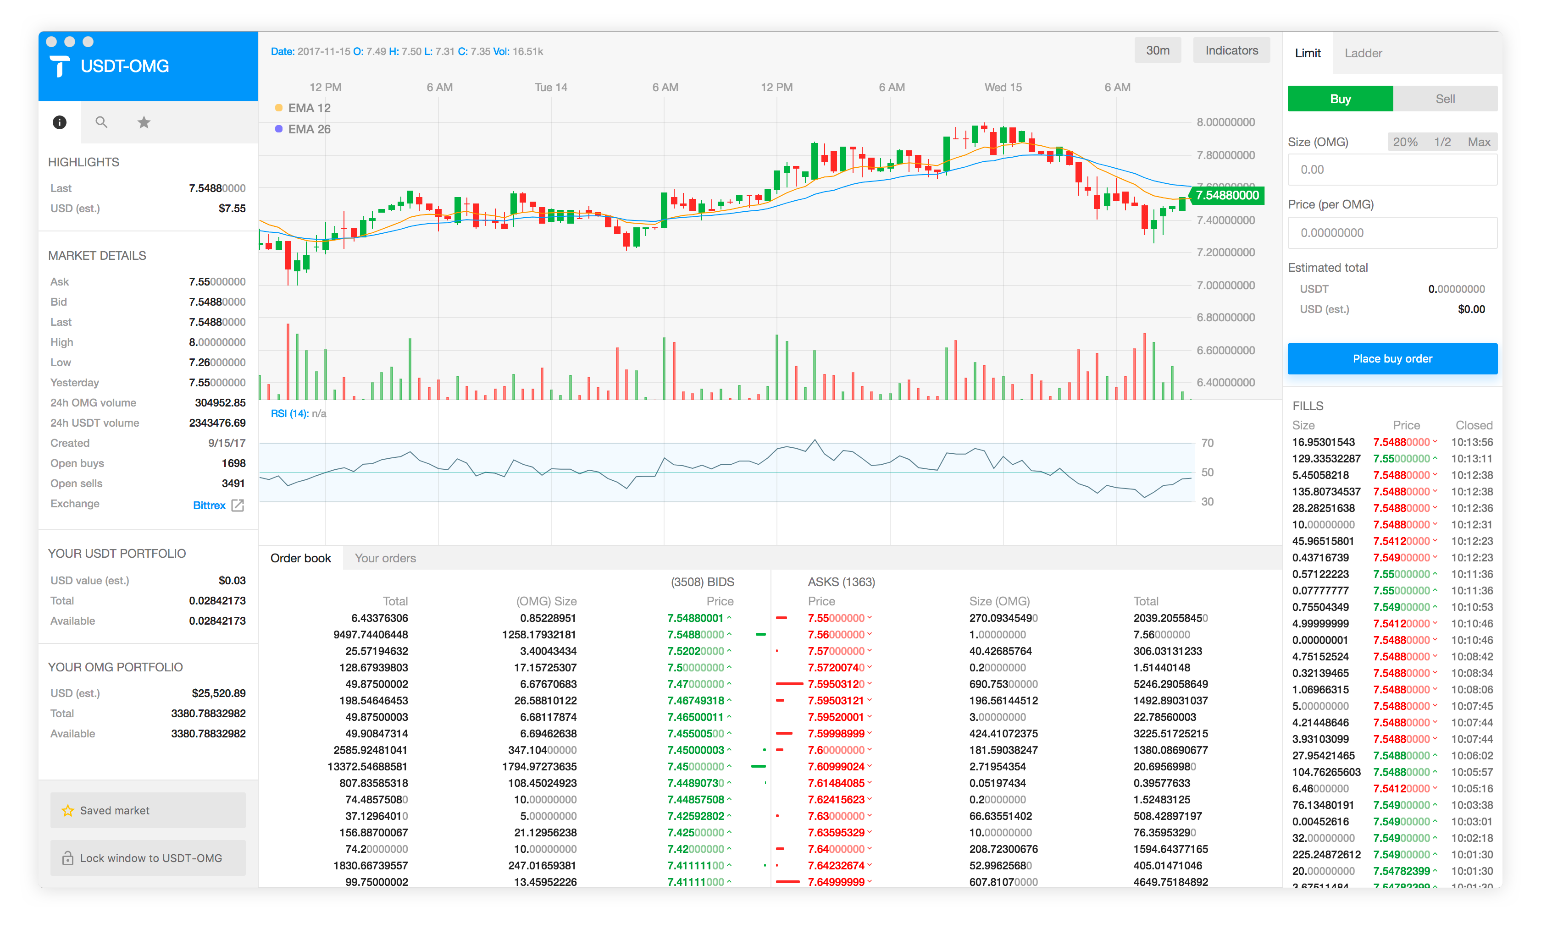Image resolution: width=1541 pixels, height=934 pixels.
Task: Click the 7.55000000 top ask price chevron
Action: pyautogui.click(x=869, y=617)
